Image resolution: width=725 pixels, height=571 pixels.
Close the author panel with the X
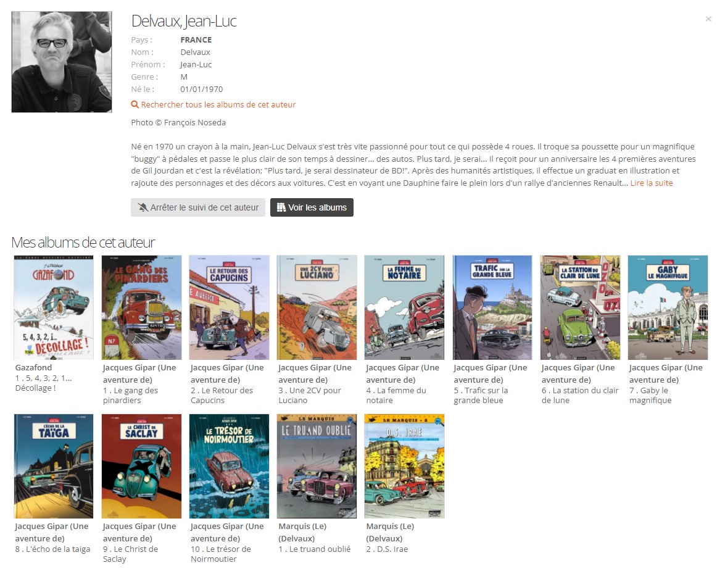tap(708, 19)
